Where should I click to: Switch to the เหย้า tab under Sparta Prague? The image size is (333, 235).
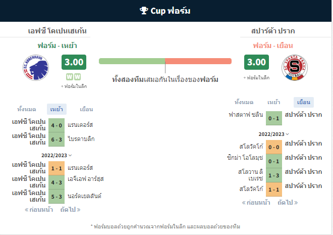pyautogui.click(x=274, y=102)
